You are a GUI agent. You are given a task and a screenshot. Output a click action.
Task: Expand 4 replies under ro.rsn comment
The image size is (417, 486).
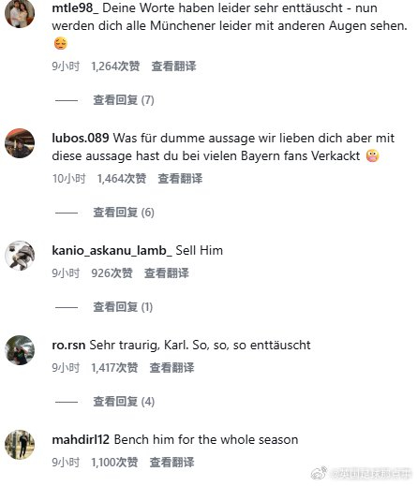point(124,402)
